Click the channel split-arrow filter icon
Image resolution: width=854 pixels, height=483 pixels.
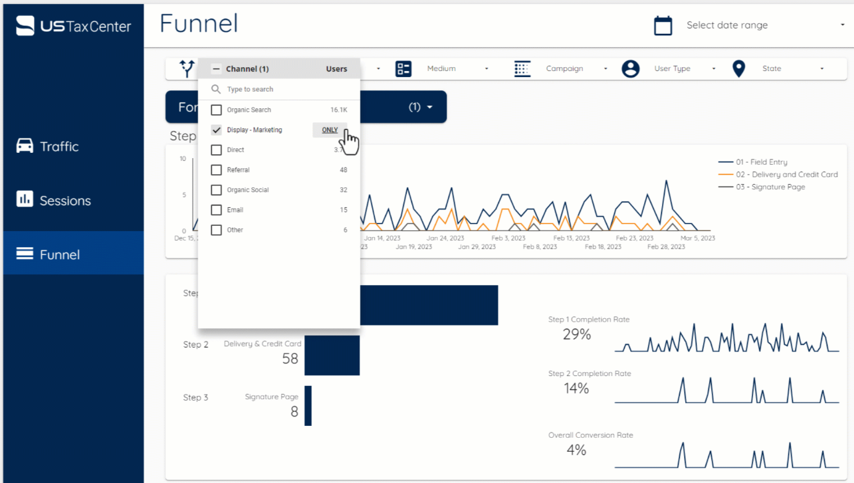pyautogui.click(x=187, y=68)
